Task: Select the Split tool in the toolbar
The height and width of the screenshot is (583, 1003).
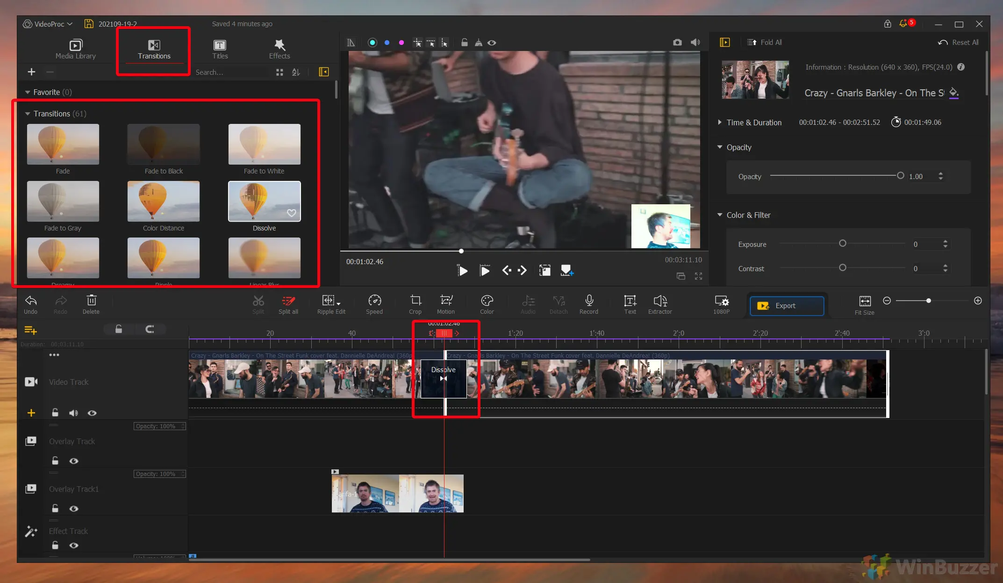Action: click(x=258, y=304)
